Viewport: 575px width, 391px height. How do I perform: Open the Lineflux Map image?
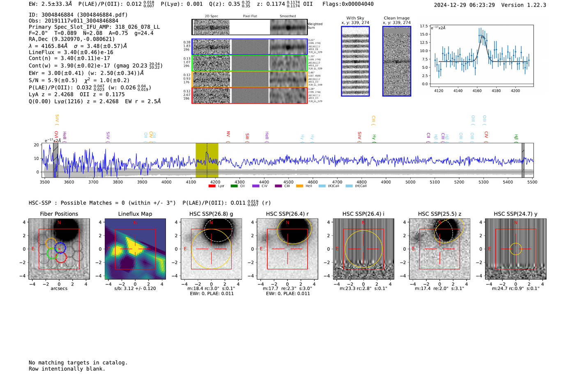coord(135,249)
